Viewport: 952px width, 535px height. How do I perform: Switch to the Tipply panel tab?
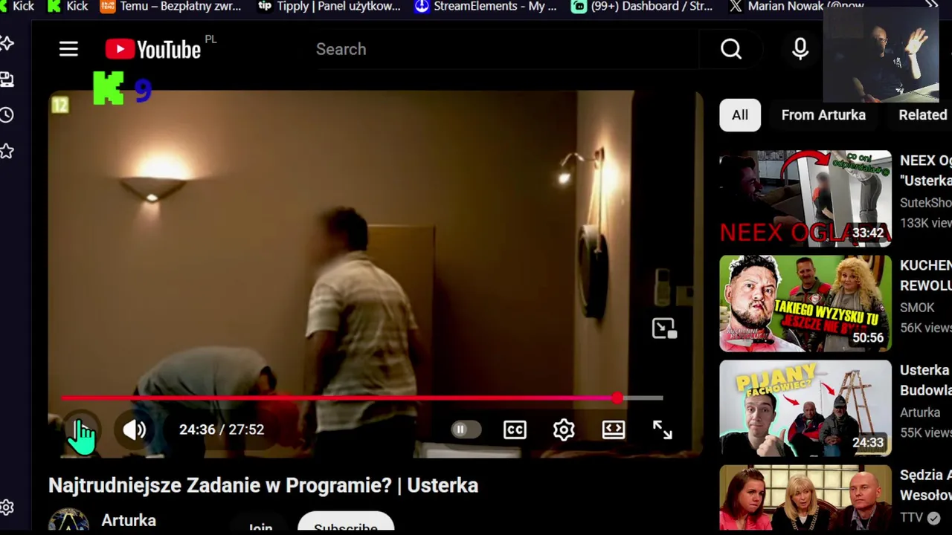(x=329, y=6)
